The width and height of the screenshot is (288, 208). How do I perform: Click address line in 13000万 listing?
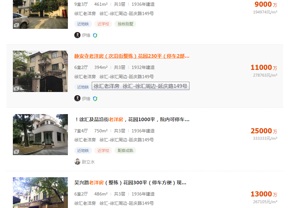tap(114, 203)
